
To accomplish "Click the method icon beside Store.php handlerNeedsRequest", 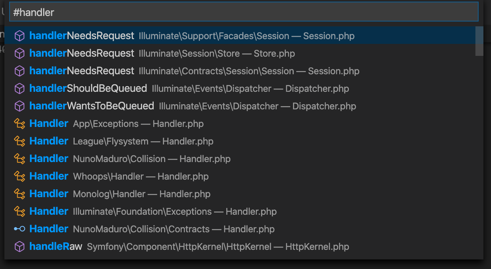I will coord(20,53).
